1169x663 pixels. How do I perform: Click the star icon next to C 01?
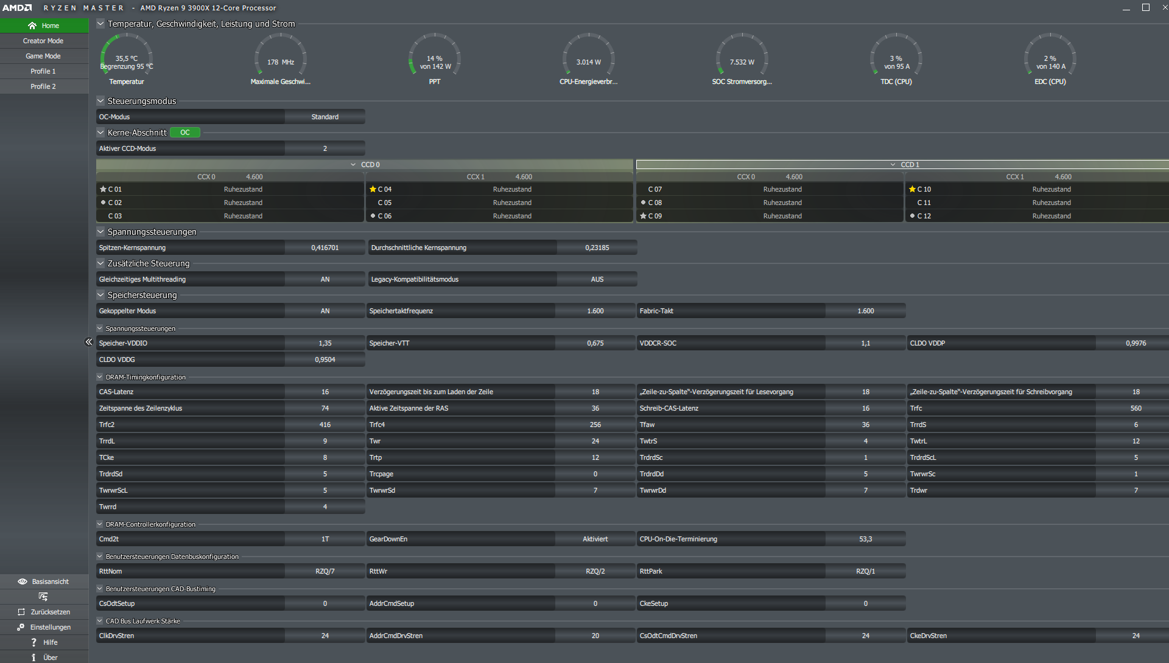103,189
